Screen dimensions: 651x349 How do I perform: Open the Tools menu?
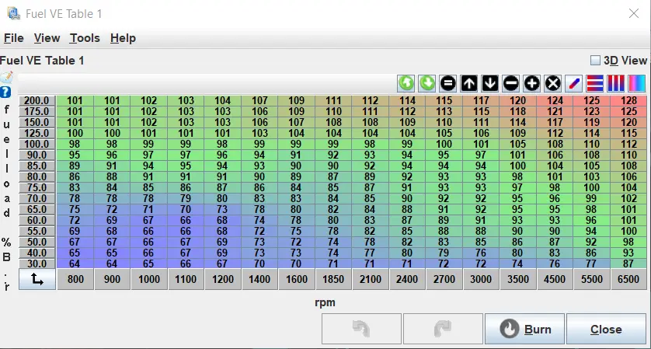coord(85,38)
